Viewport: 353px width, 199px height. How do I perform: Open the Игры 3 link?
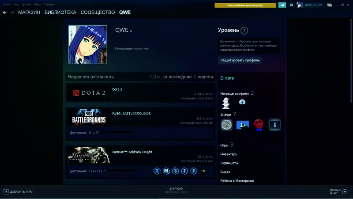tap(227, 145)
